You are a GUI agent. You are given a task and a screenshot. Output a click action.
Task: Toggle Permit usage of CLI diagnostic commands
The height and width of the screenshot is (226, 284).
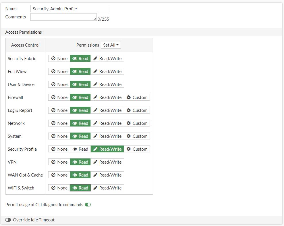tap(88, 205)
